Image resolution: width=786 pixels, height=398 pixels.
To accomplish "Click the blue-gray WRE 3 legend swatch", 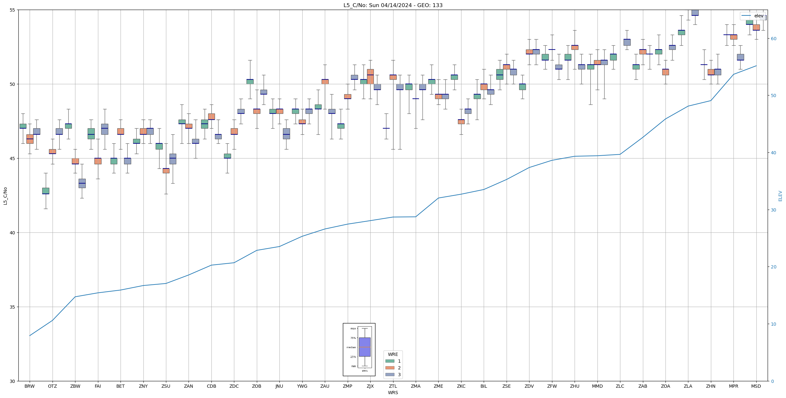I will [390, 375].
